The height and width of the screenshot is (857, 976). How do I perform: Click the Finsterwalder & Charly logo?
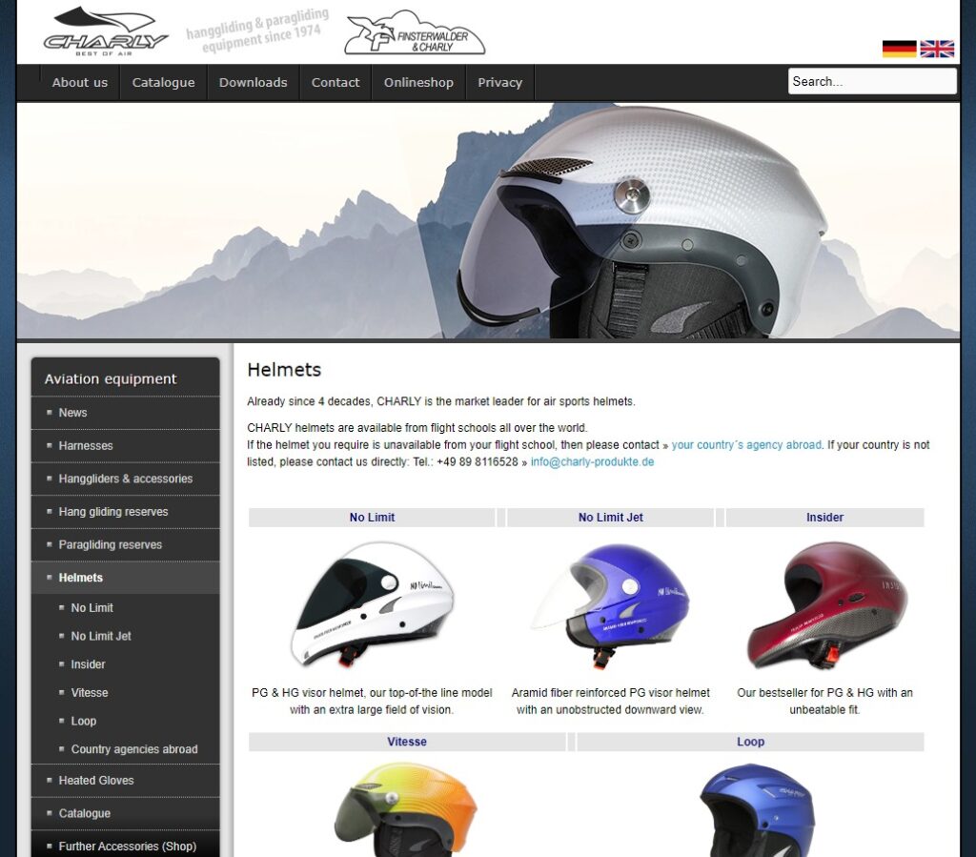[415, 33]
